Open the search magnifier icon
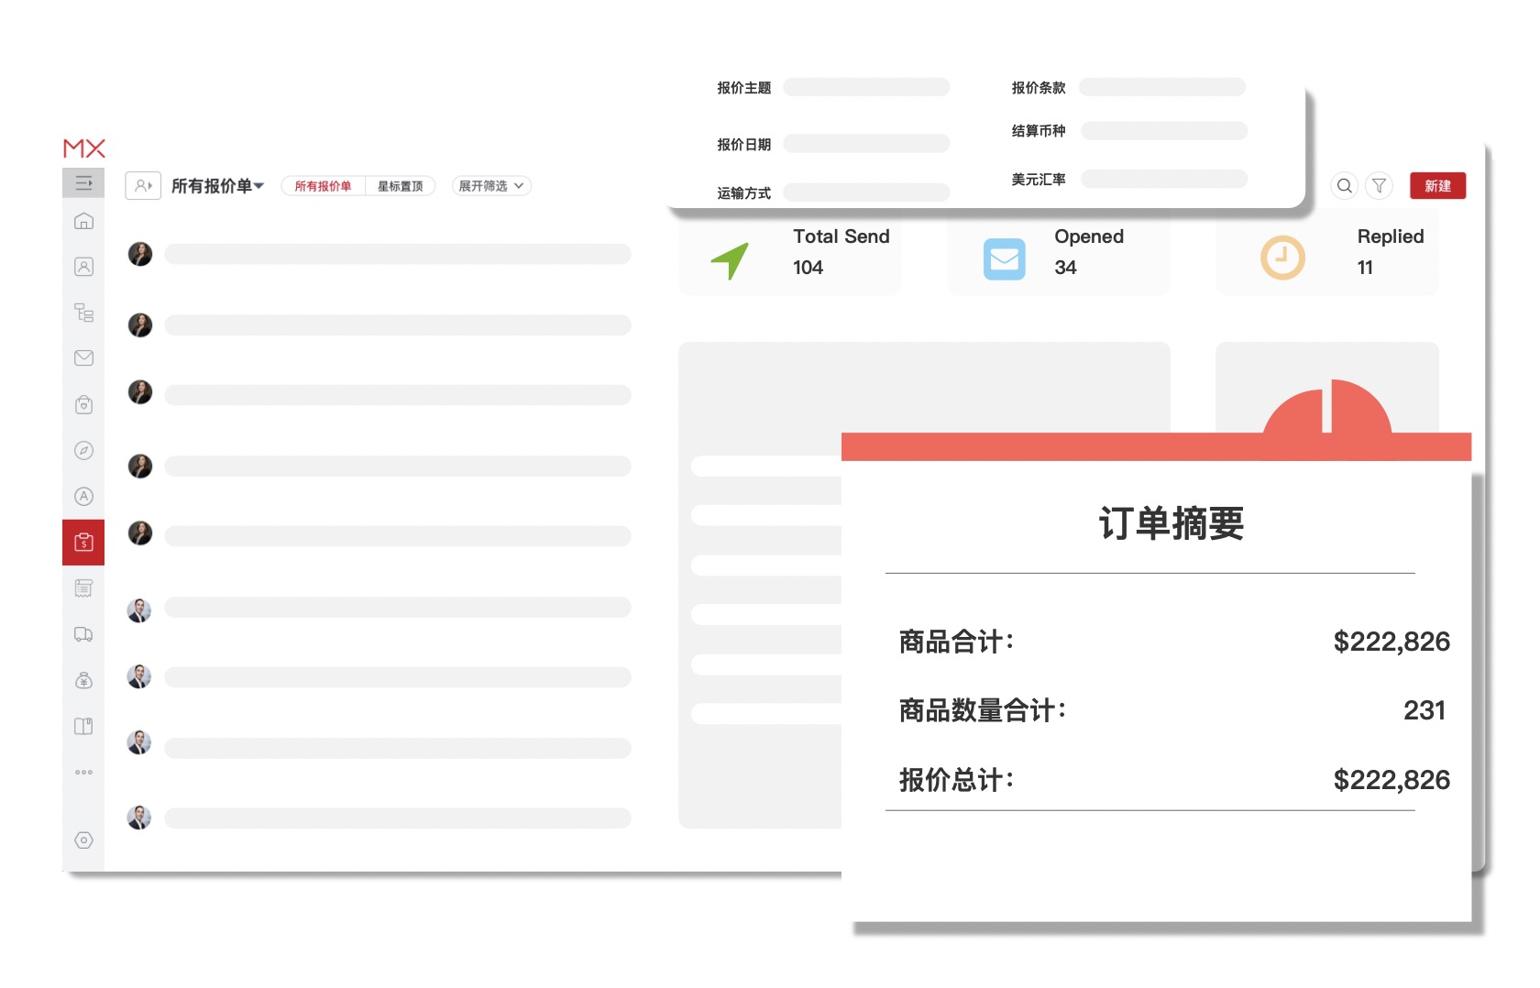The image size is (1540, 988). point(1344,185)
